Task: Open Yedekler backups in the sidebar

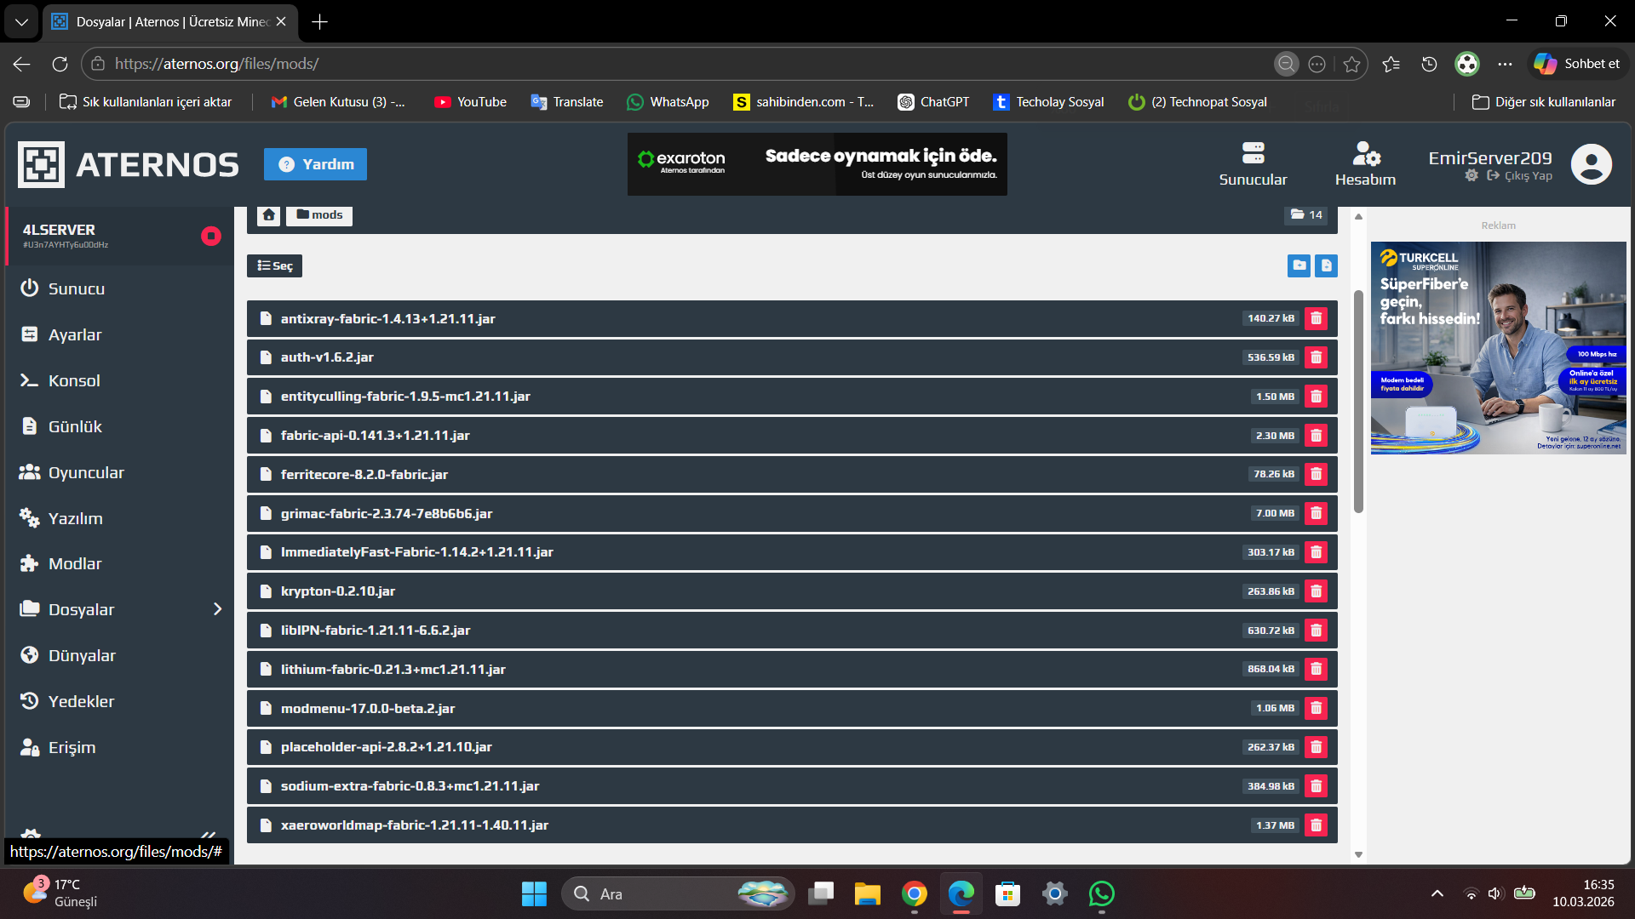Action: coord(119,701)
